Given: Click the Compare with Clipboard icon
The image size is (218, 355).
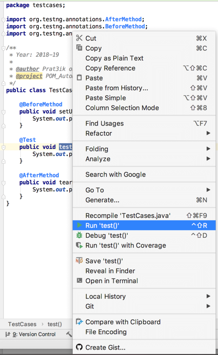Looking at the screenshot, I should click(79, 322).
